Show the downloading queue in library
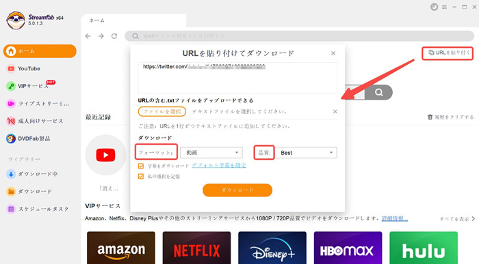The height and width of the screenshot is (264, 479). 32,174
